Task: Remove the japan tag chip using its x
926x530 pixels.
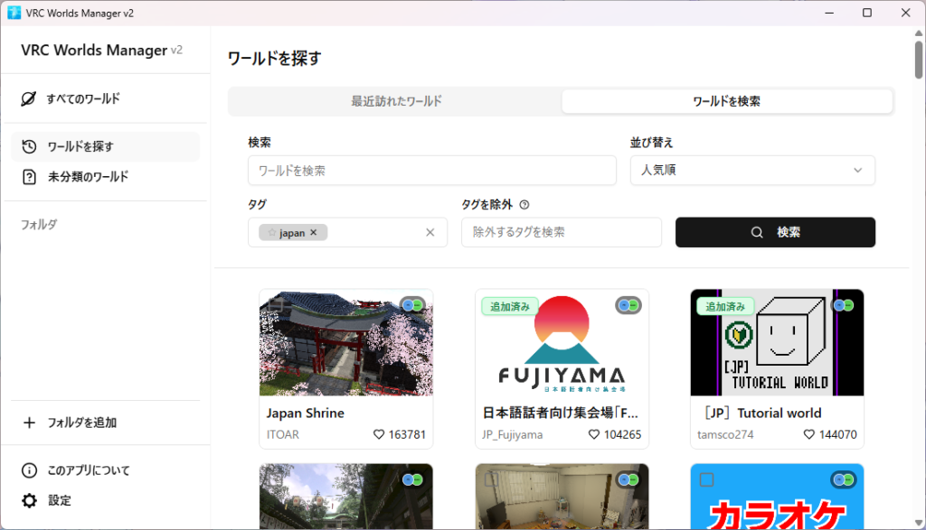Action: click(314, 233)
